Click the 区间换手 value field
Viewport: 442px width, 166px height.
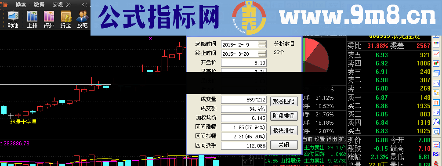[x=244, y=146]
